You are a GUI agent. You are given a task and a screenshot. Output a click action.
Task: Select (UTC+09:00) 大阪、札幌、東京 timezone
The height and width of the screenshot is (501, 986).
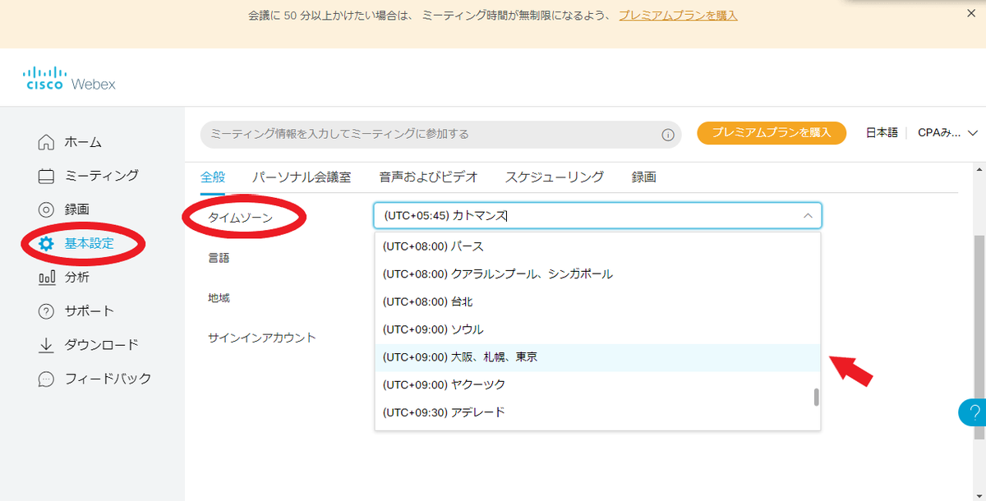pos(597,357)
